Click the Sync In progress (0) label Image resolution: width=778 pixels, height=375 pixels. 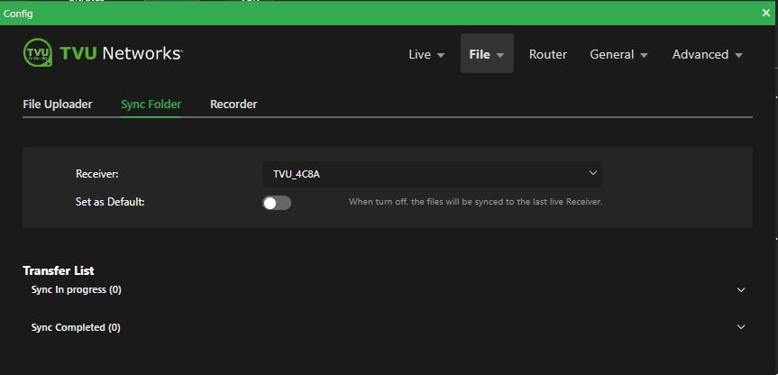[x=77, y=289]
